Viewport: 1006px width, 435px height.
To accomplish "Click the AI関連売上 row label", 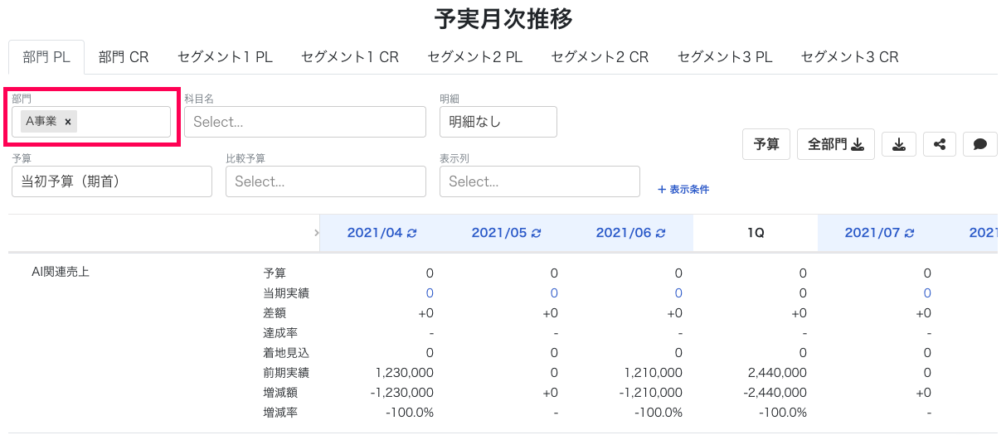I will [x=61, y=273].
